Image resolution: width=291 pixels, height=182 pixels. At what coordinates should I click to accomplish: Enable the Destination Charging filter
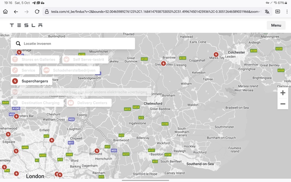pyautogui.click(x=37, y=103)
